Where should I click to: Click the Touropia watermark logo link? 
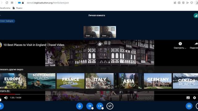click(145, 98)
